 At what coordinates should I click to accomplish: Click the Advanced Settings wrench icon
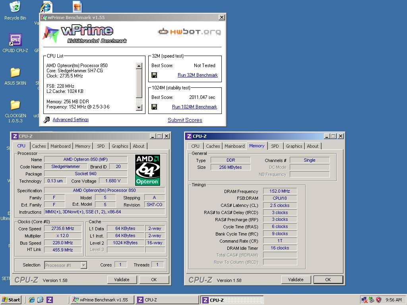[x=47, y=120]
